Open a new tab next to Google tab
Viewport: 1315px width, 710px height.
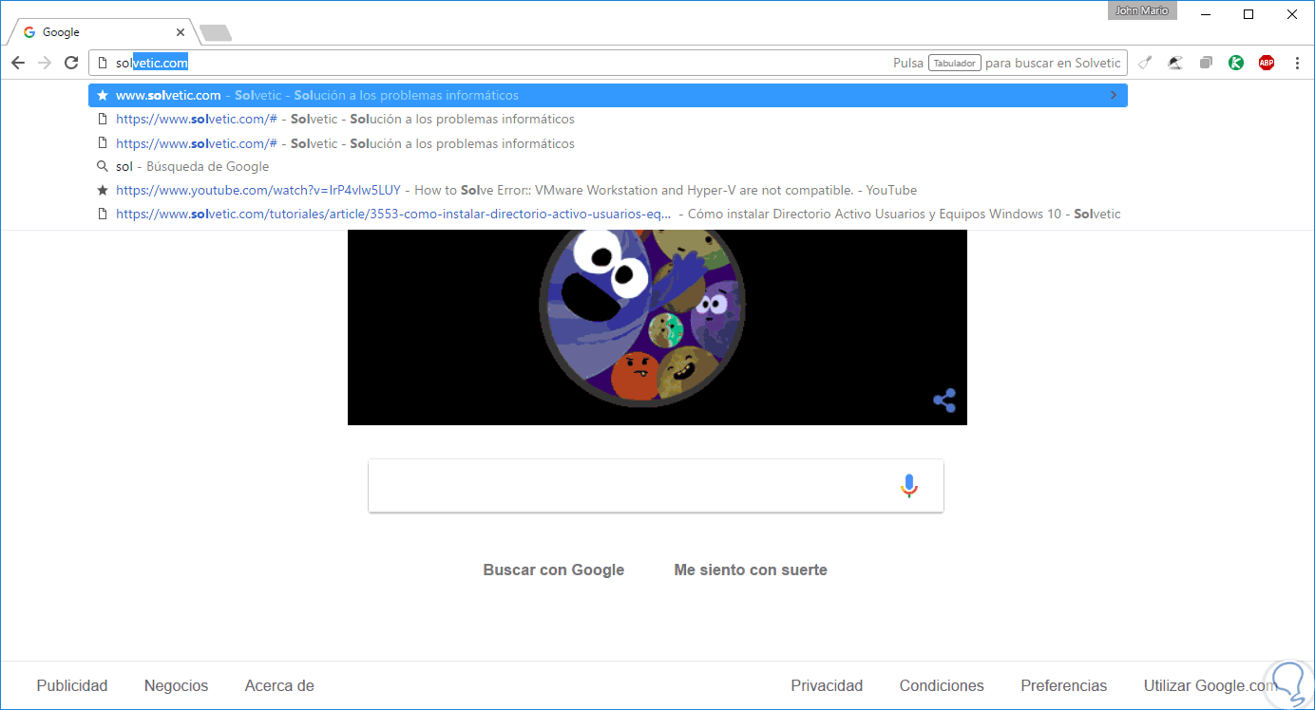click(x=216, y=33)
